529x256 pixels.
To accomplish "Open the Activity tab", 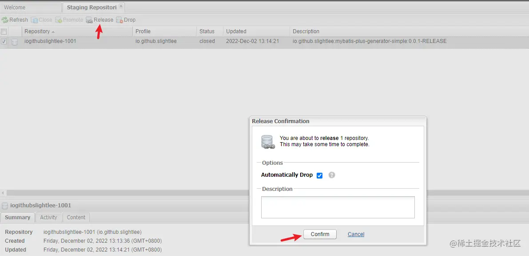I will point(48,217).
